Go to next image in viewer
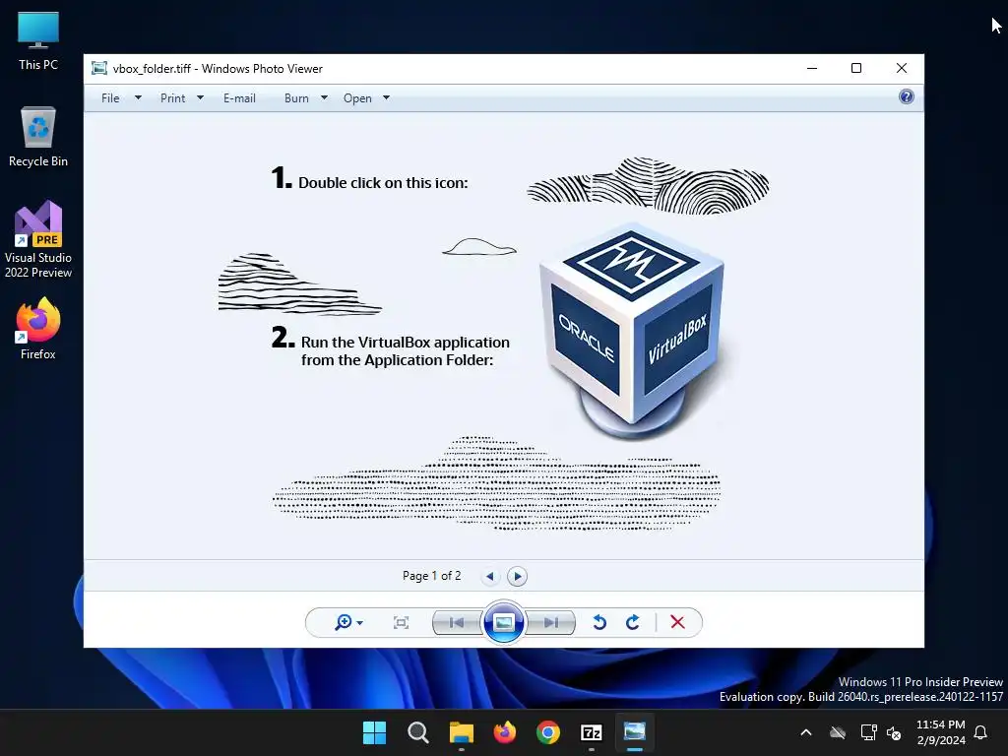Image resolution: width=1008 pixels, height=756 pixels. click(x=550, y=622)
